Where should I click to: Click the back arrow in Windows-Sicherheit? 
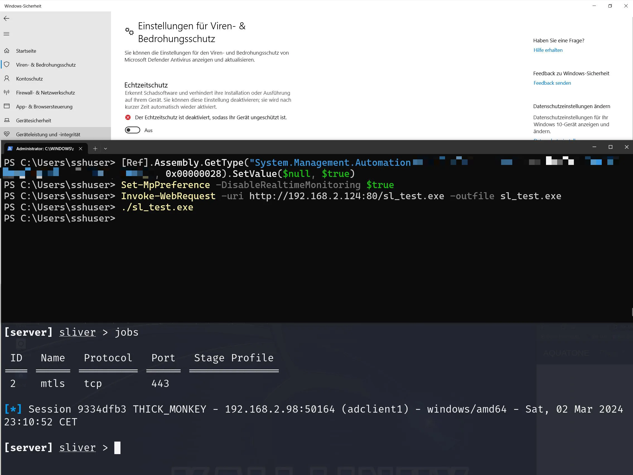[x=7, y=19]
